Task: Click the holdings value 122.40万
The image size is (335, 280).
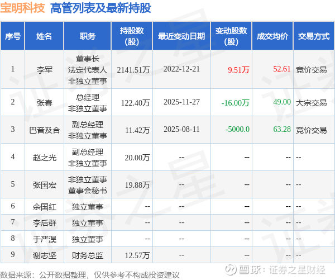Action: [x=136, y=103]
